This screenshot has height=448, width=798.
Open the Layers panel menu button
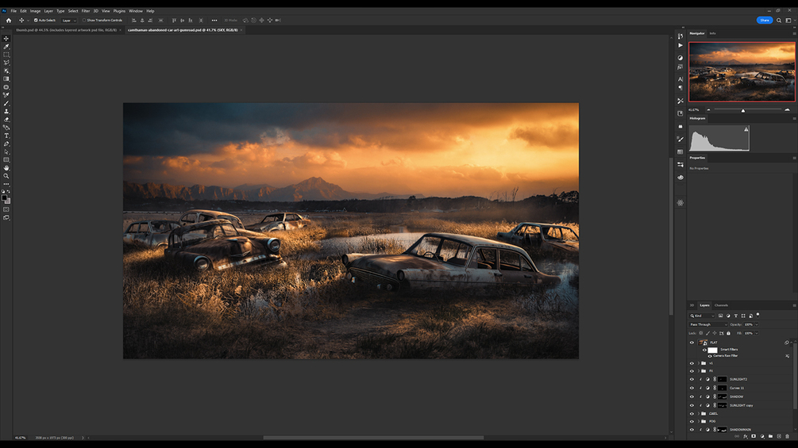pos(794,305)
